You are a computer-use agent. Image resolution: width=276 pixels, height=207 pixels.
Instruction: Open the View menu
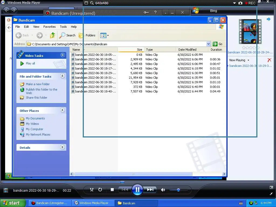[36, 27]
